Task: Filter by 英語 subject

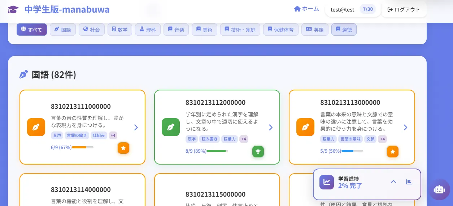Action: 315,30
